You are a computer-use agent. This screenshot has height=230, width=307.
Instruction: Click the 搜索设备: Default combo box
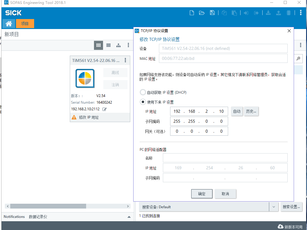pos(209,207)
